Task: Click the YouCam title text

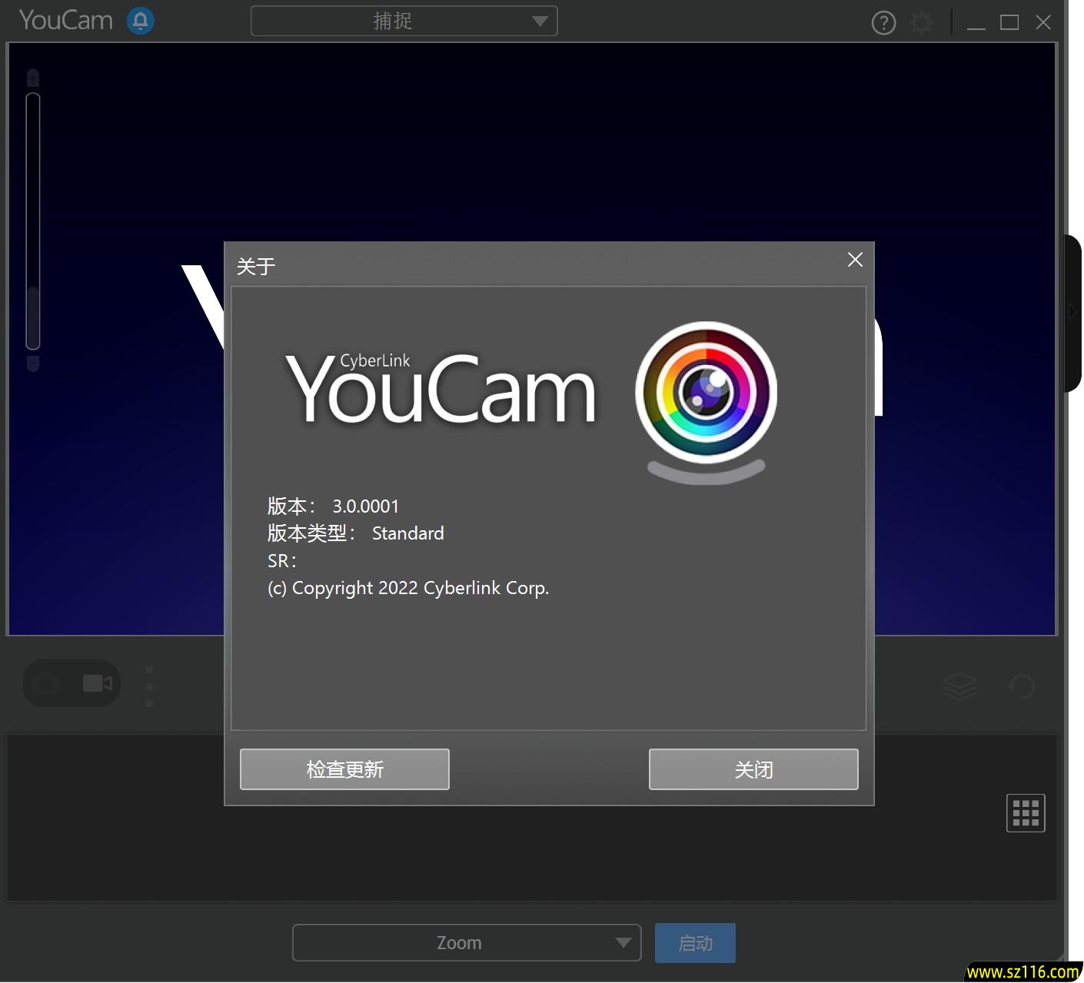Action: pyautogui.click(x=65, y=20)
